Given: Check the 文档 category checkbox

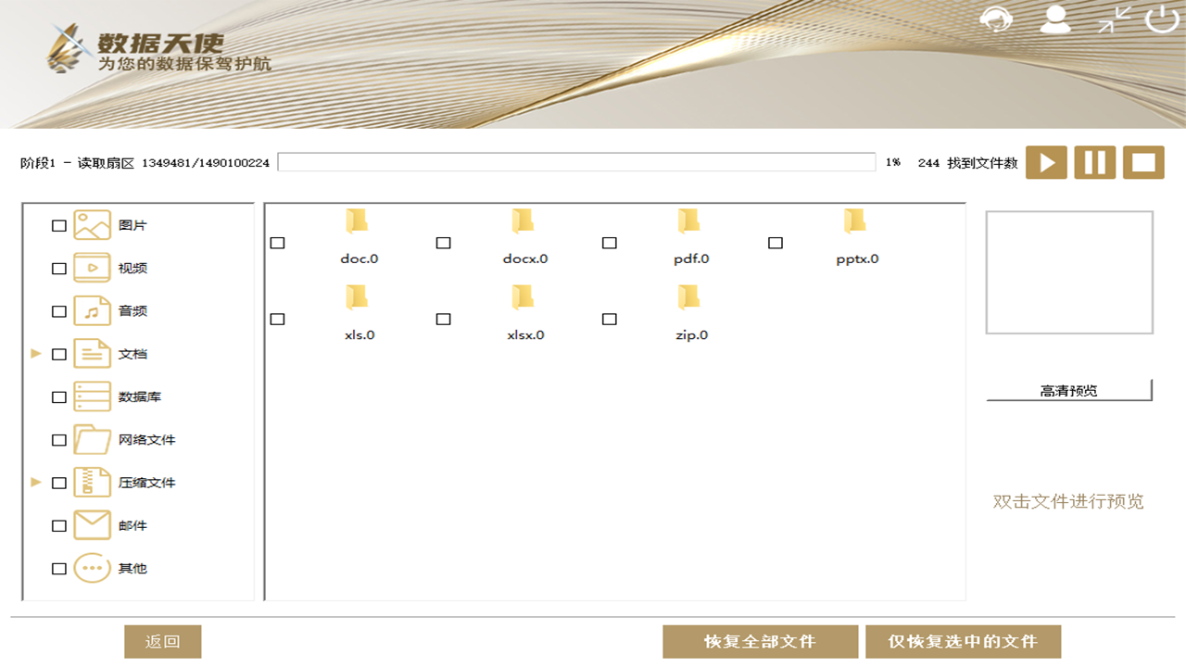Looking at the screenshot, I should coord(58,353).
